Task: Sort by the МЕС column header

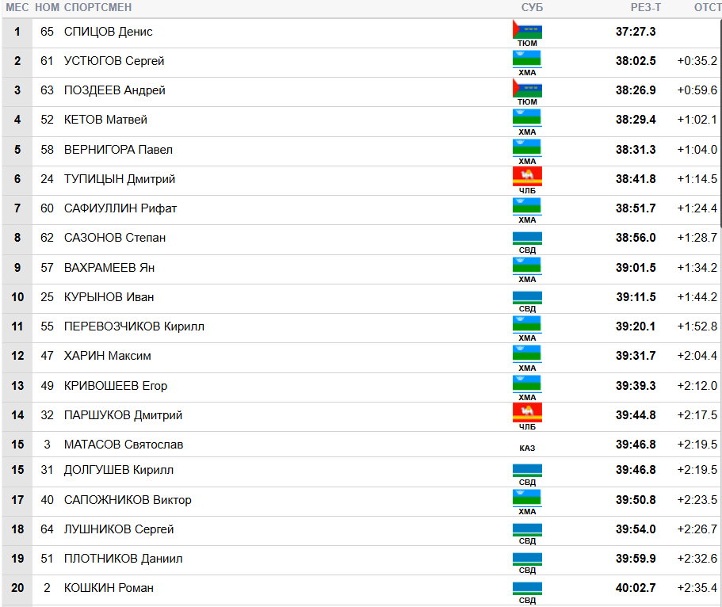Action: [17, 7]
